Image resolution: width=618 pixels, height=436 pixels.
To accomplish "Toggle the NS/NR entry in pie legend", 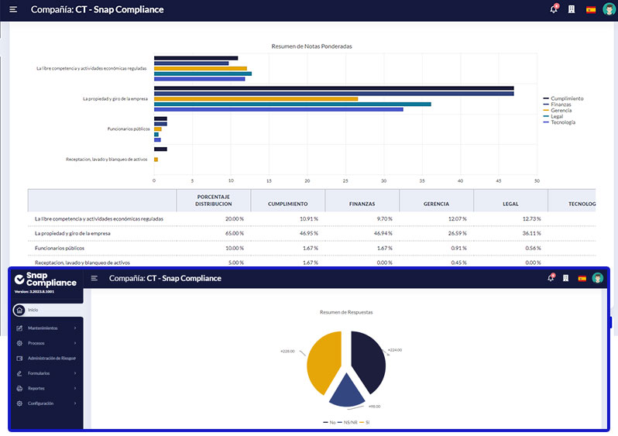I will point(347,422).
